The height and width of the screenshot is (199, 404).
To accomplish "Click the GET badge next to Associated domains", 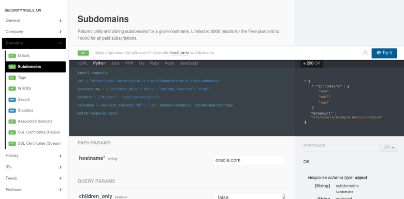I will [12, 121].
